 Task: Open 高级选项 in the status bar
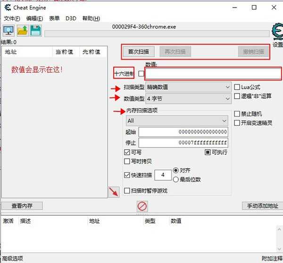point(12,258)
